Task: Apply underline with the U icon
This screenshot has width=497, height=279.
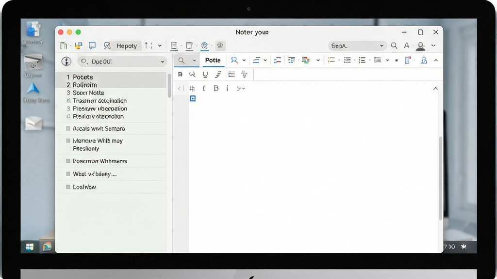Action: [205, 74]
